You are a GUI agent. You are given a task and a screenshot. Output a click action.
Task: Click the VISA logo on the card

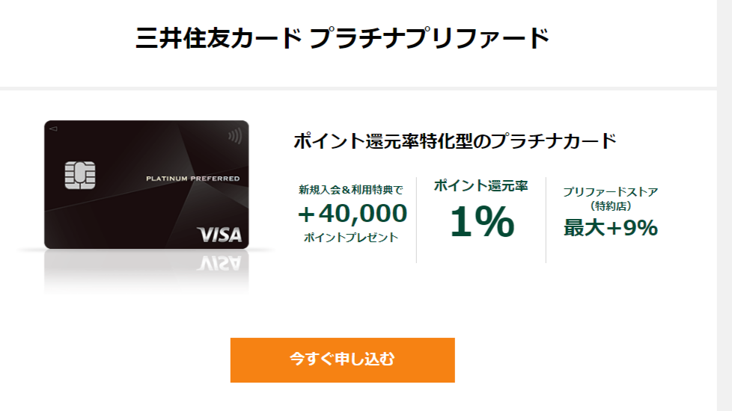pos(219,235)
